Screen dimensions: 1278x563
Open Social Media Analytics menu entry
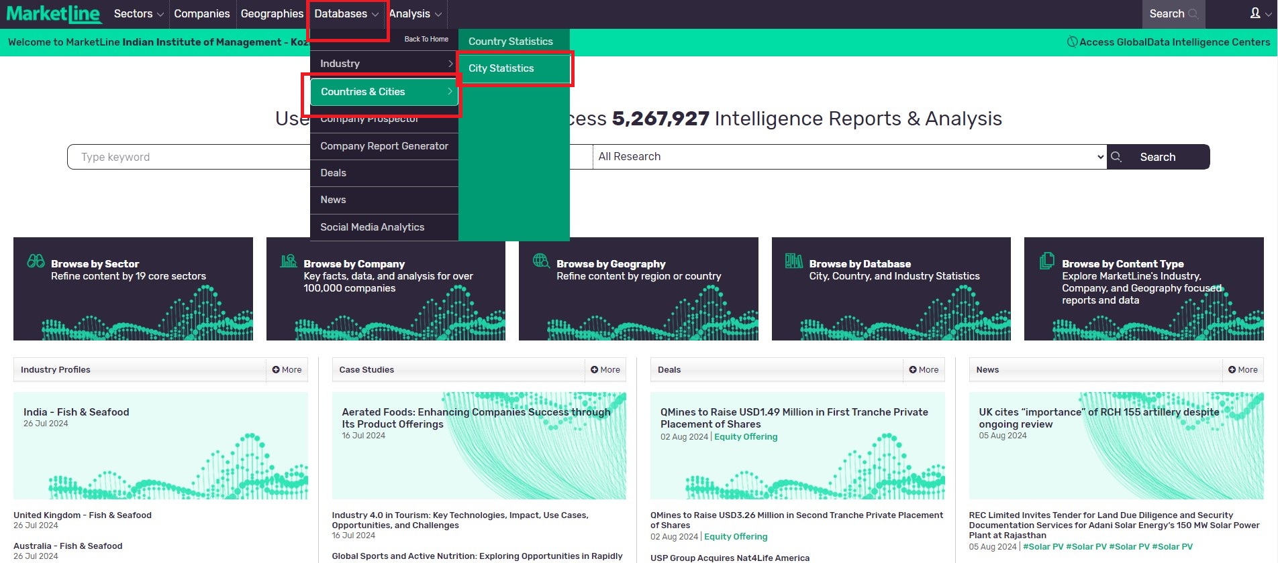point(373,227)
